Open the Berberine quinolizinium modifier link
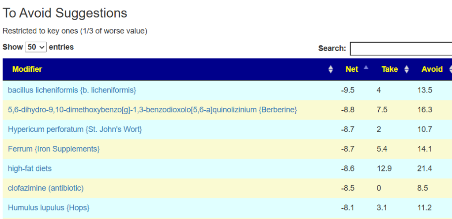Viewport: 452px width, 219px height. pyautogui.click(x=152, y=110)
